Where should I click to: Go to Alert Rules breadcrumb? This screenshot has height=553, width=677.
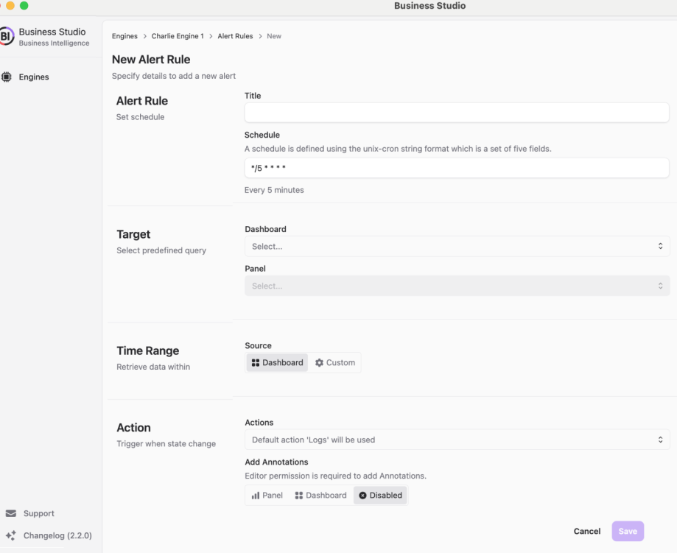click(x=235, y=36)
